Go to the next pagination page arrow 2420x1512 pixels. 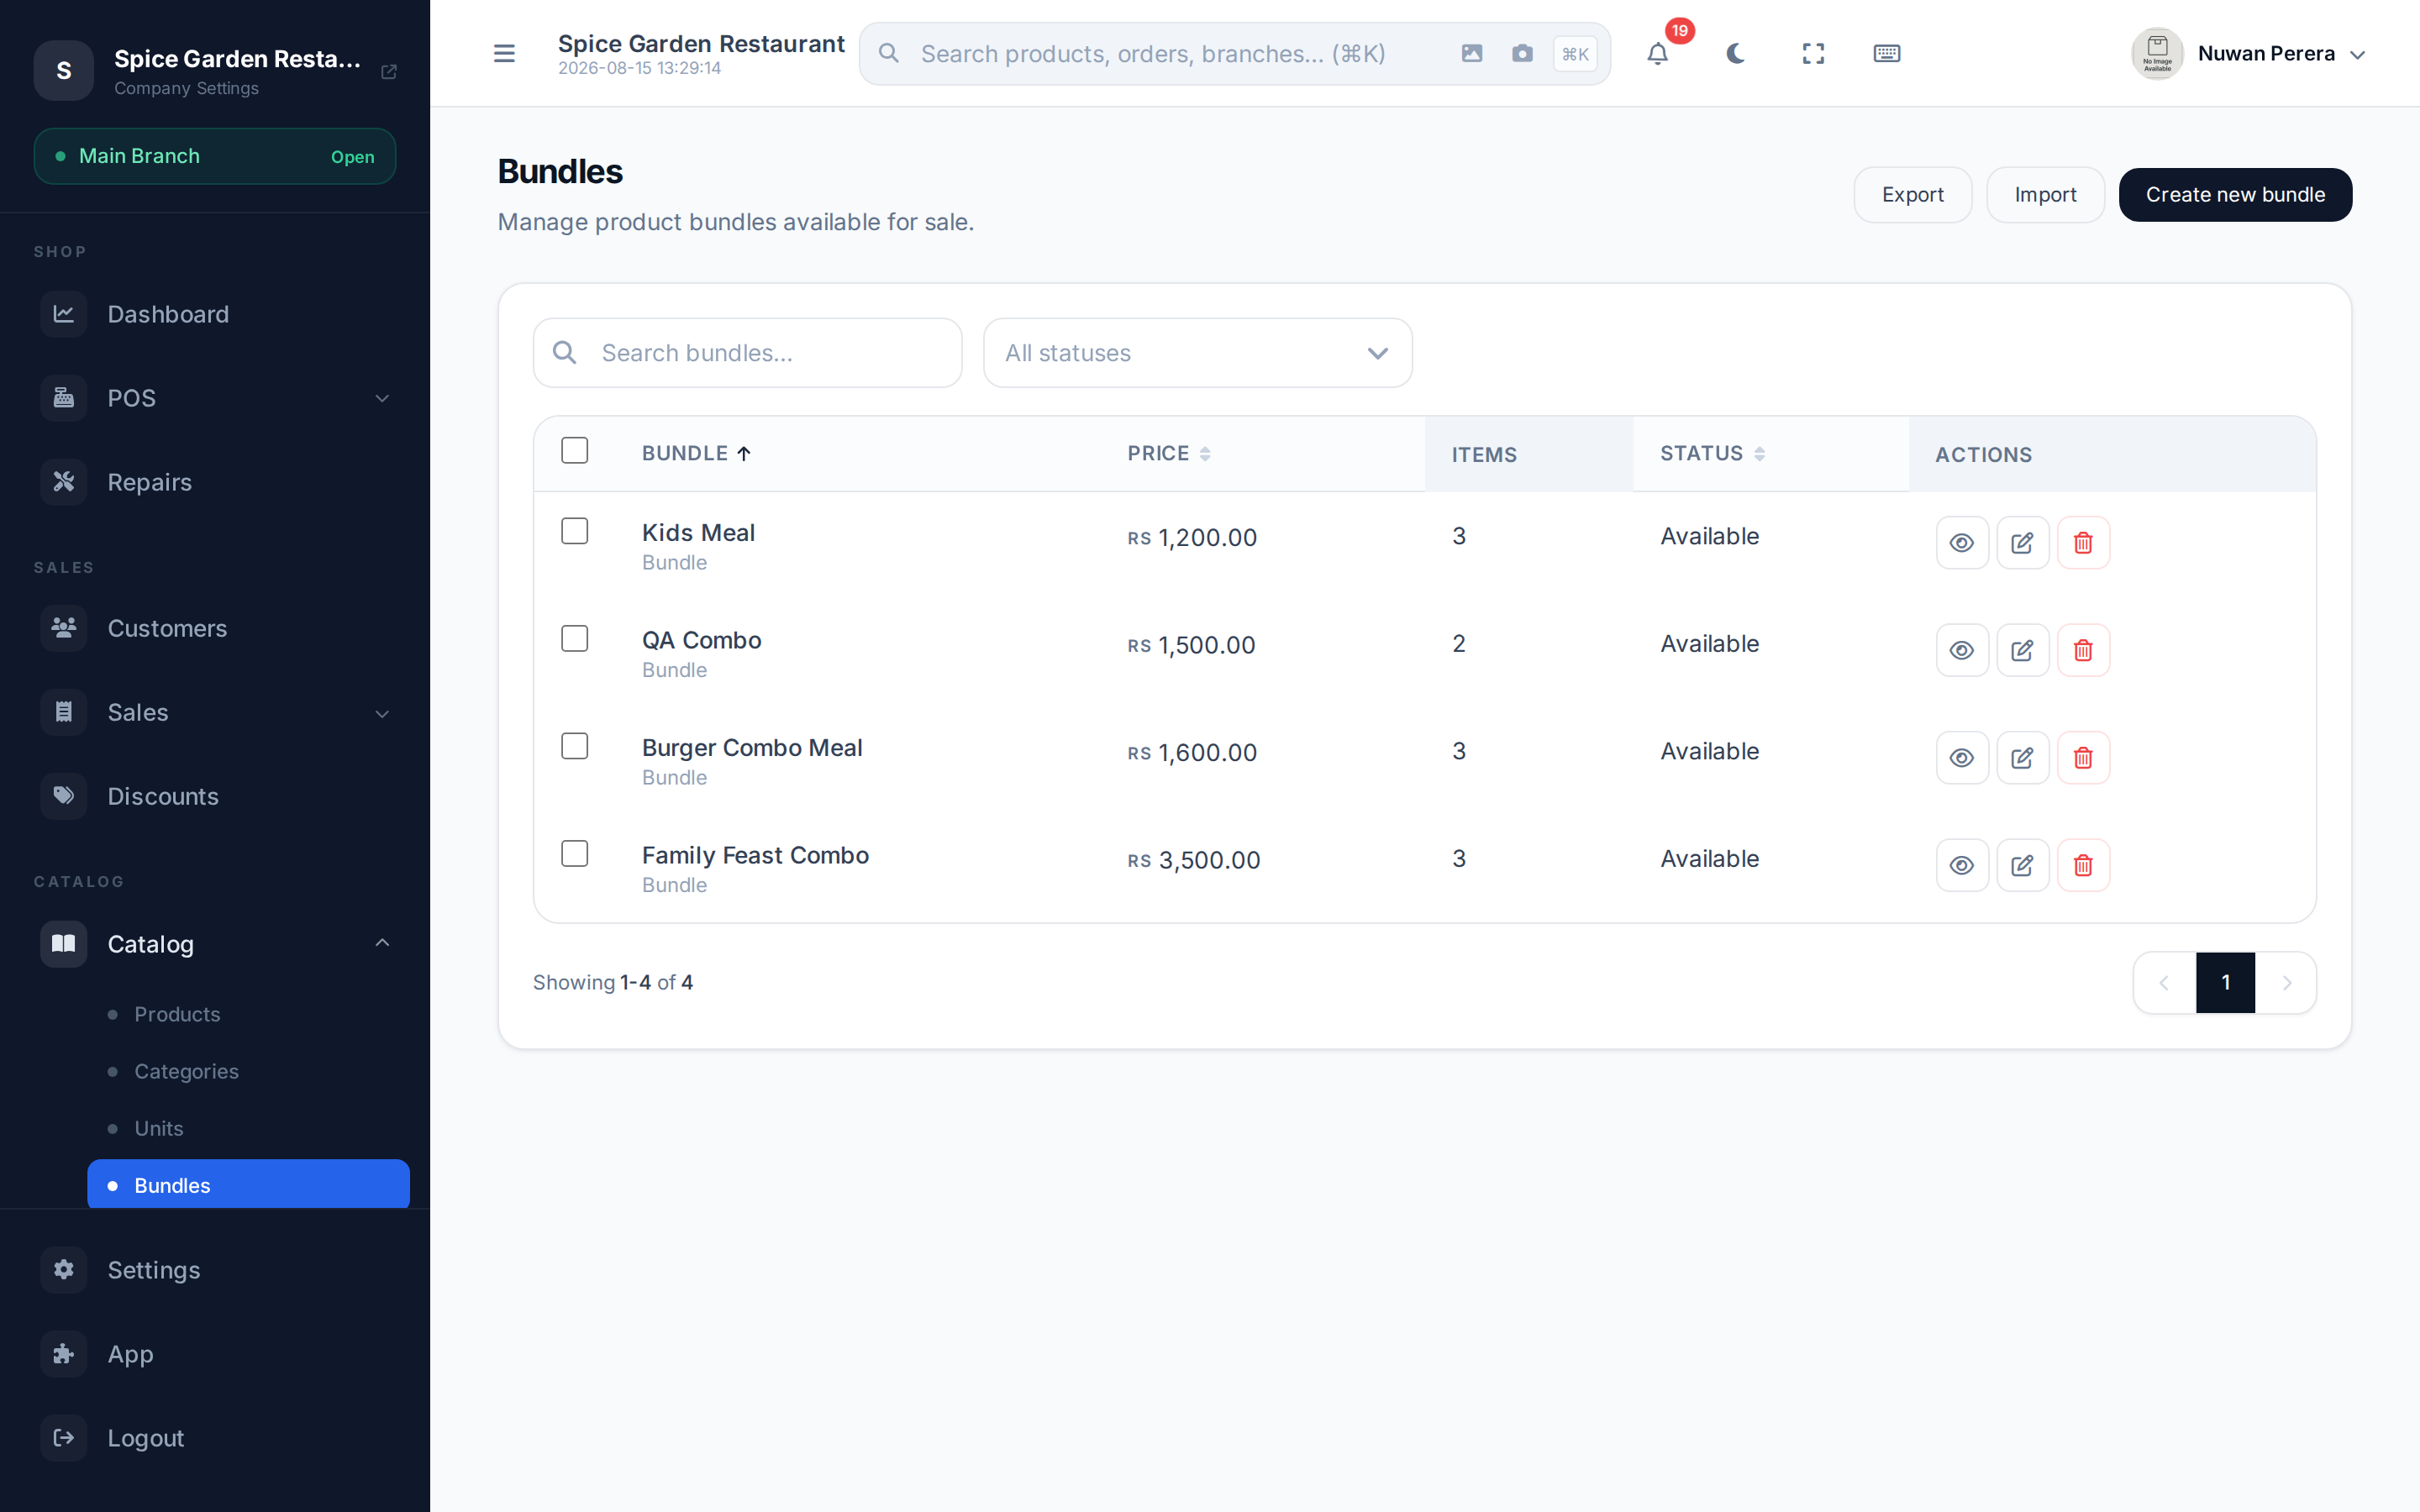coord(2286,983)
